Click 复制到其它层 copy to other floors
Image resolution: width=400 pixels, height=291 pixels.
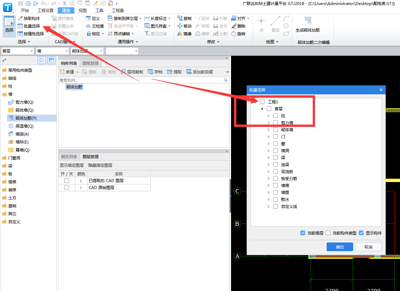(124, 18)
